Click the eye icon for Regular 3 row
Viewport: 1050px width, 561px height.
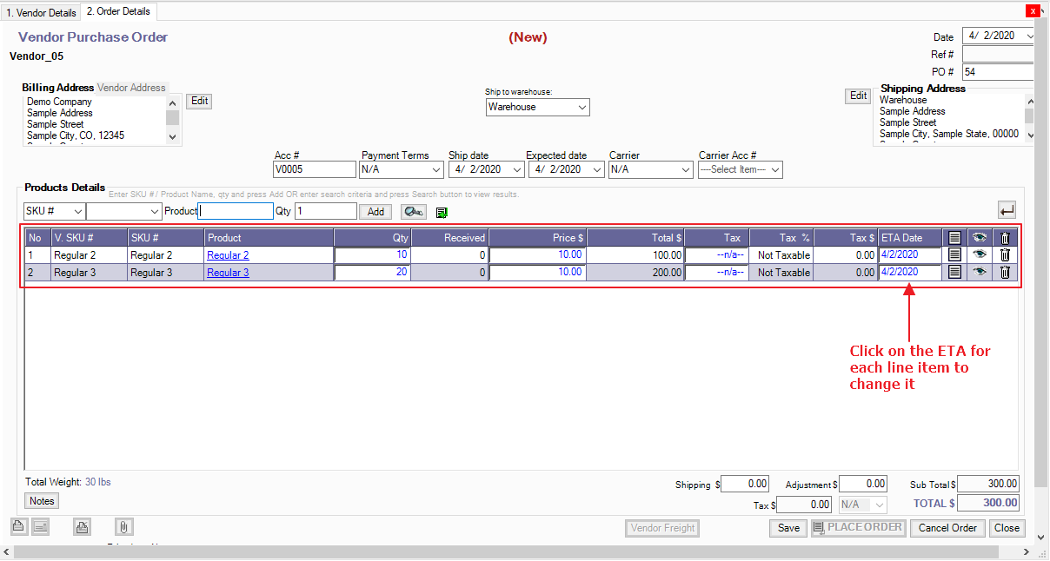click(x=980, y=272)
